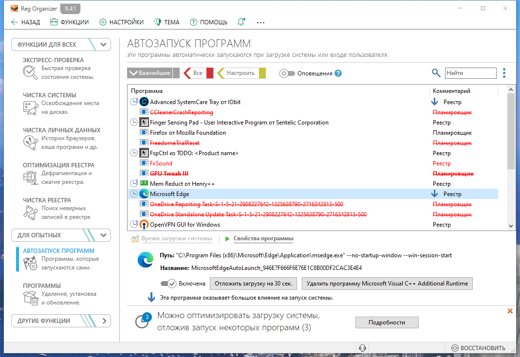Click in the Найти search field
The width and height of the screenshot is (520, 357).
tap(470, 73)
